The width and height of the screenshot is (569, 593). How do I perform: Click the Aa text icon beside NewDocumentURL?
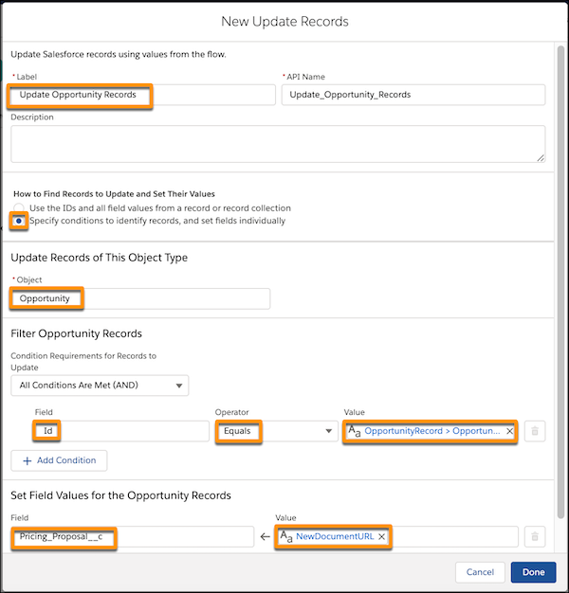tap(286, 537)
